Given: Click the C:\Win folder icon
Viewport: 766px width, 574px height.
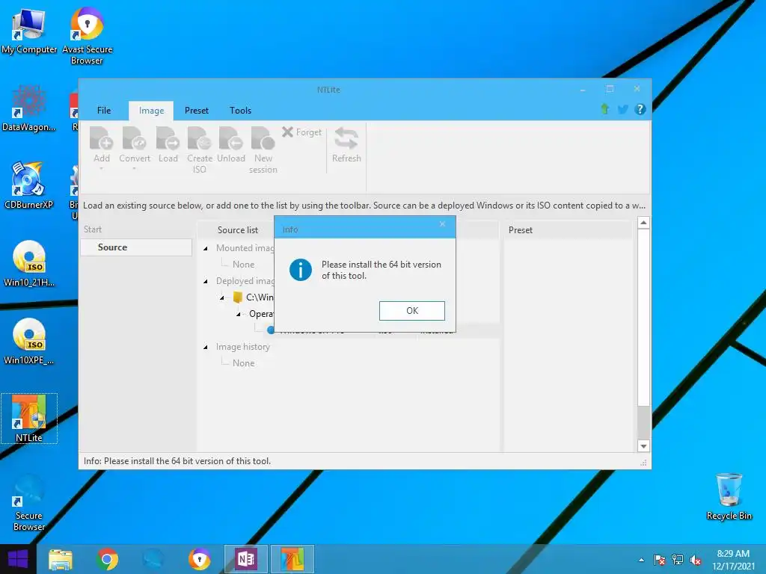Looking at the screenshot, I should (x=237, y=297).
